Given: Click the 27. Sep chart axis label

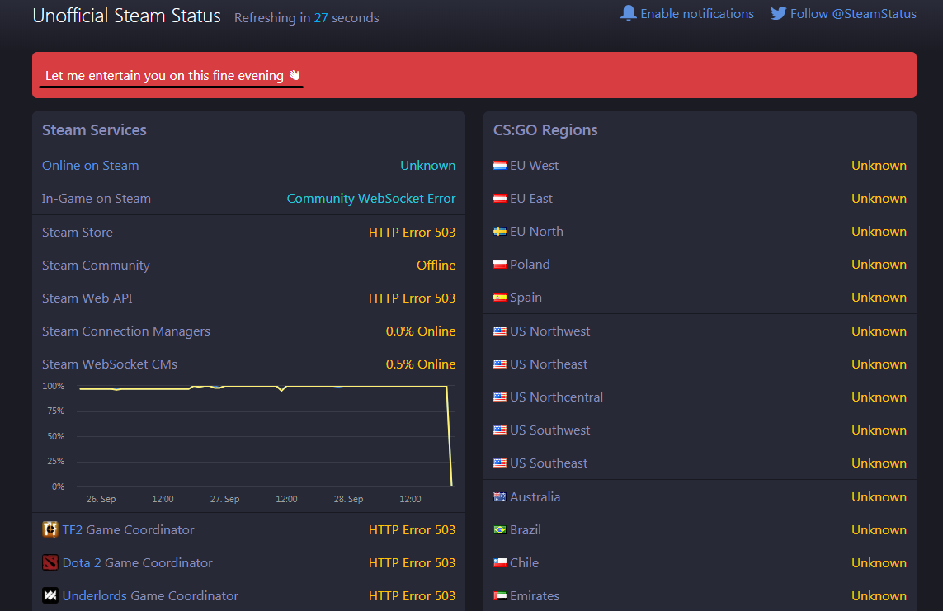Looking at the screenshot, I should (x=224, y=499).
